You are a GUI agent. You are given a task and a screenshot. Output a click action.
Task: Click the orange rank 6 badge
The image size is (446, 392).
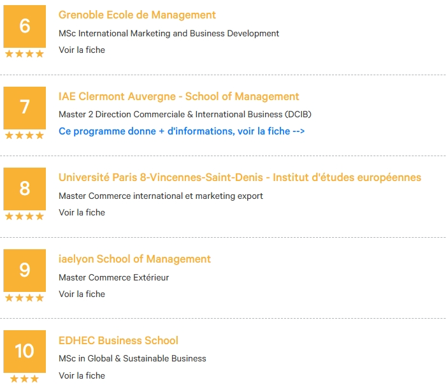(24, 26)
